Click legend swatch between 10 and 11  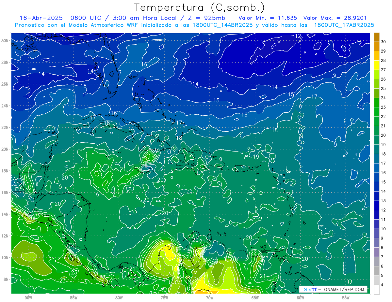point(377,224)
